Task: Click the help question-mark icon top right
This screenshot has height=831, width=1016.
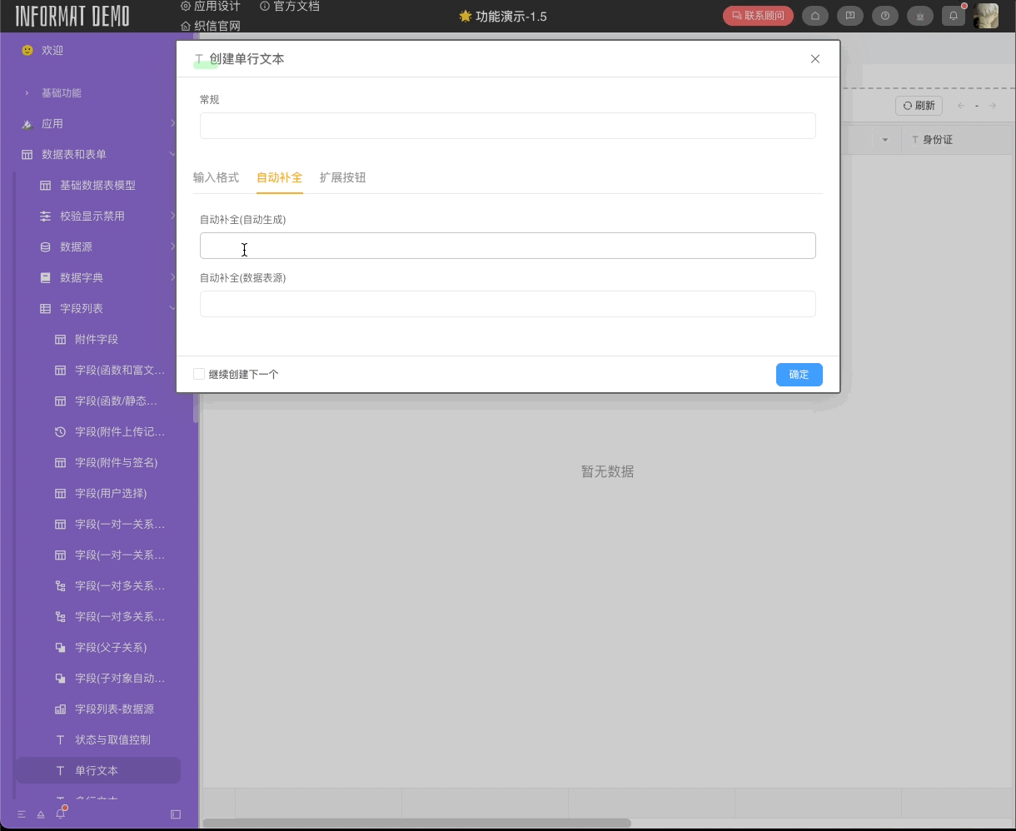Action: click(x=885, y=15)
